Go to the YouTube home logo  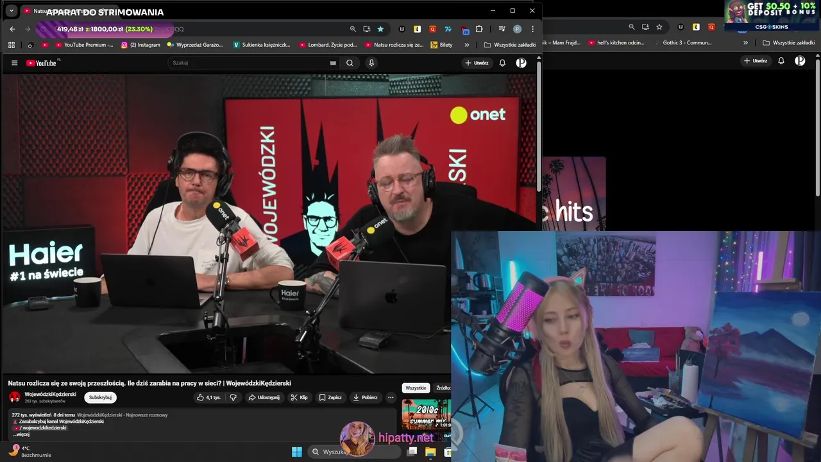[x=42, y=63]
